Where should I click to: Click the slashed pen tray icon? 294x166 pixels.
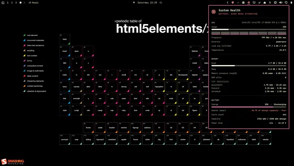tap(259, 2)
